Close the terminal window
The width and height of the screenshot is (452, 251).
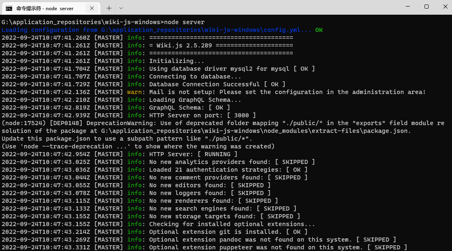445,6
